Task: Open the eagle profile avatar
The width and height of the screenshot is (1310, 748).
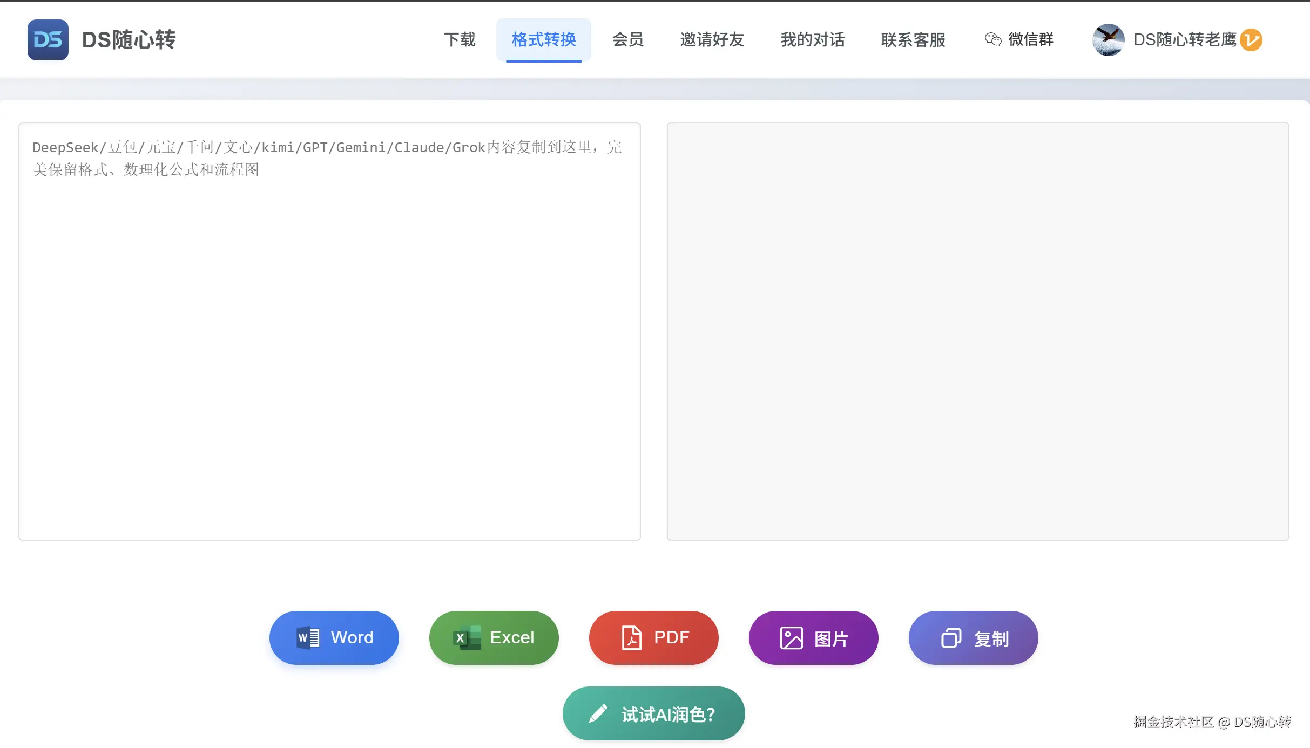Action: [1108, 40]
